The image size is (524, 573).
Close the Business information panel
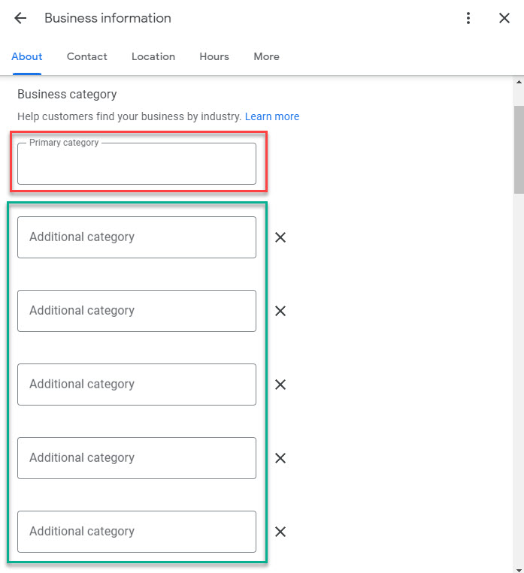[504, 18]
